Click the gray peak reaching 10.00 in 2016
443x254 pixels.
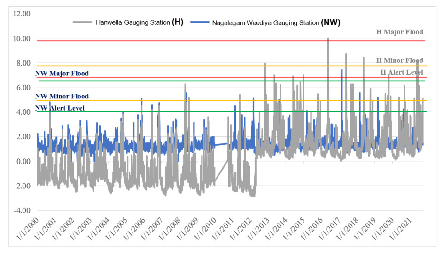click(x=328, y=39)
